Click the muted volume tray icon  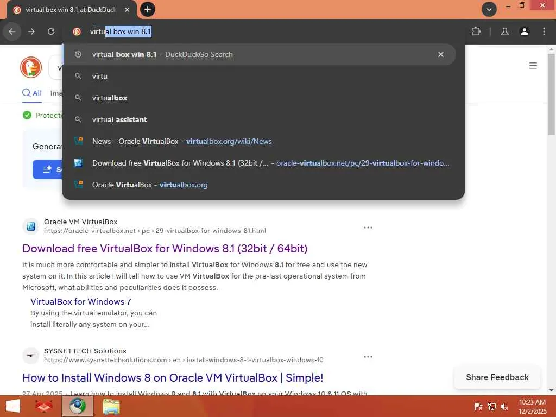coord(504,406)
